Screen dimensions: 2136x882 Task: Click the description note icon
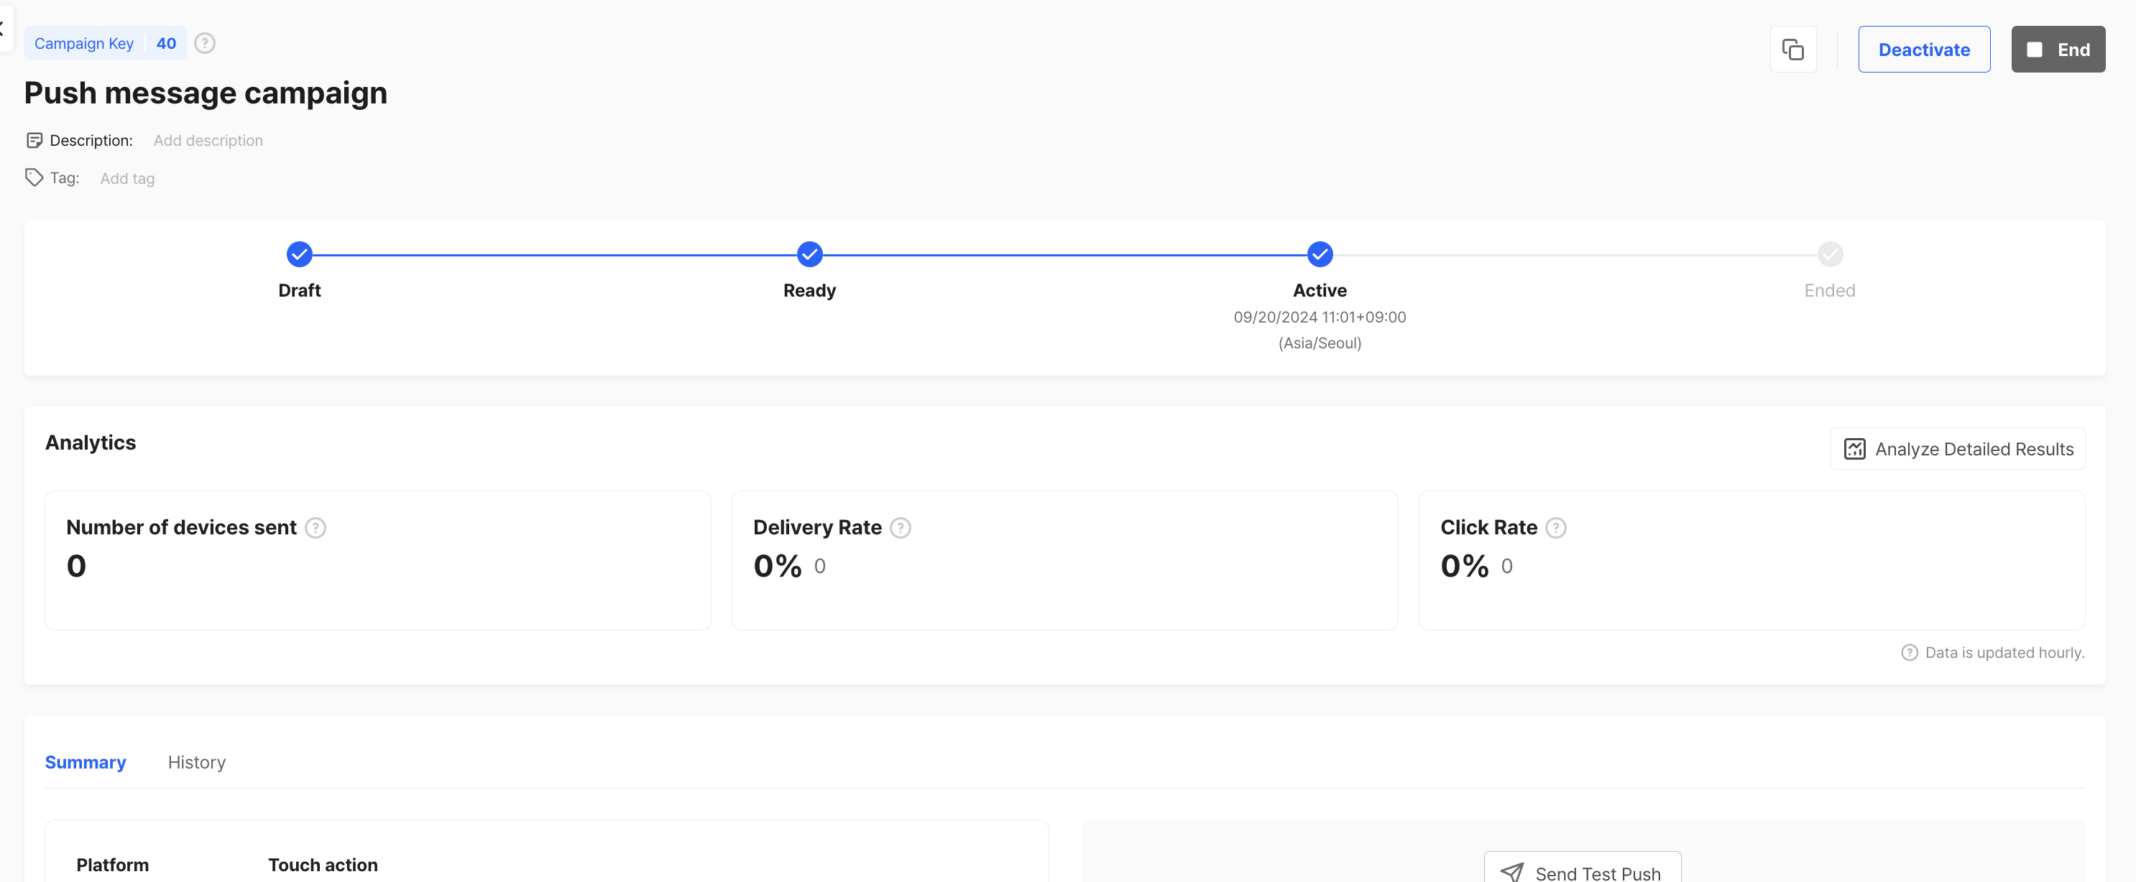34,140
